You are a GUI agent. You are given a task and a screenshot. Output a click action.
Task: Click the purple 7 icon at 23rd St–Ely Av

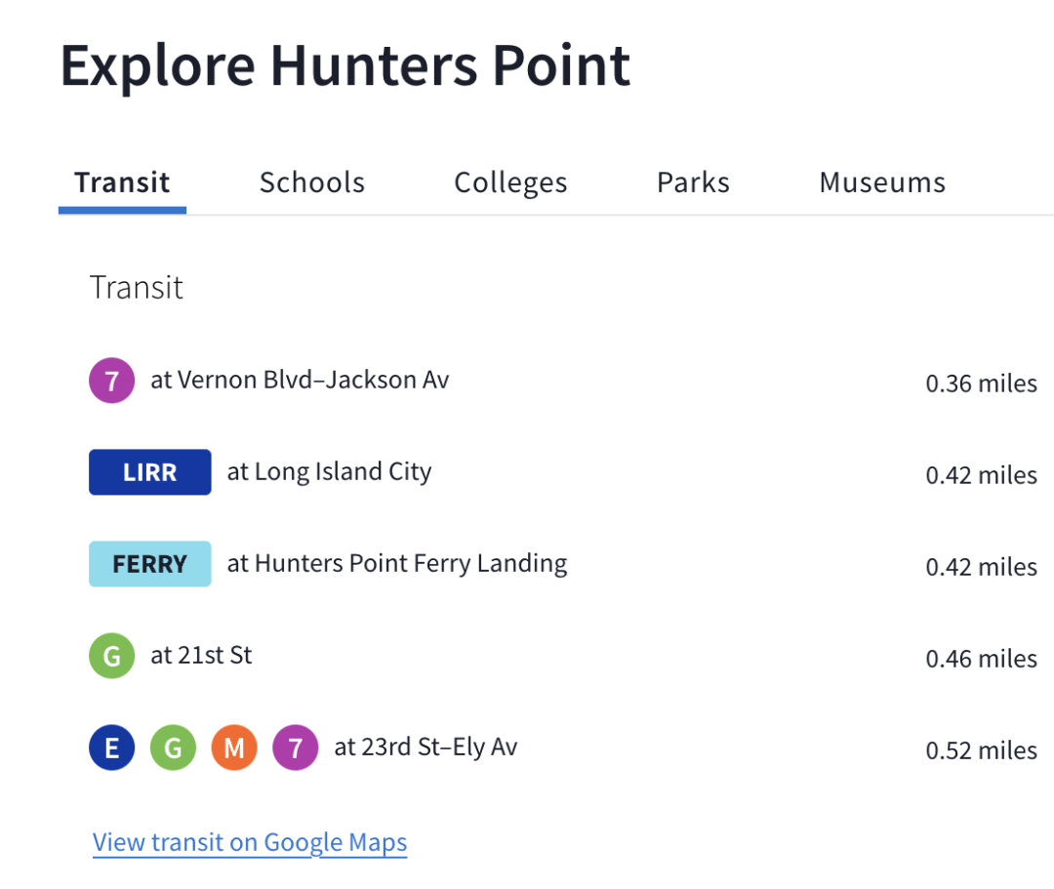(x=295, y=748)
